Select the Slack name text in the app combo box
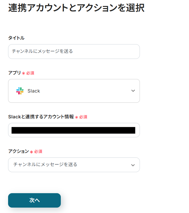The height and width of the screenshot is (213, 189). (34, 91)
